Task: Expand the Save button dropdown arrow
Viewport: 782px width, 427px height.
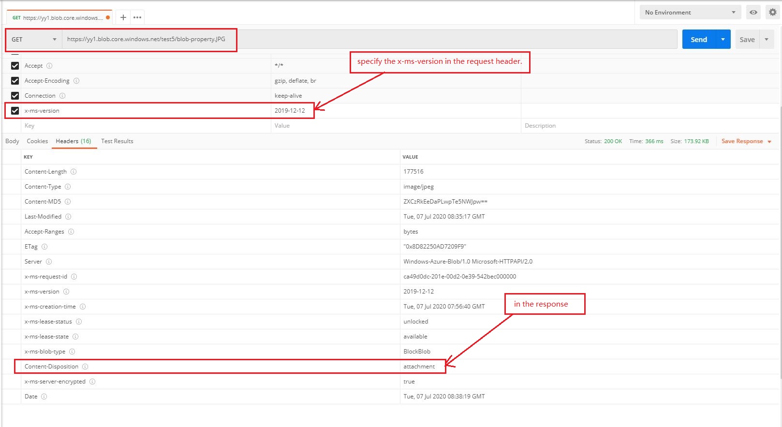Action: [x=767, y=39]
